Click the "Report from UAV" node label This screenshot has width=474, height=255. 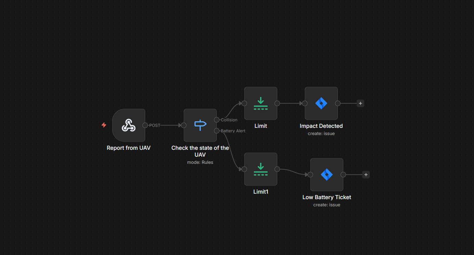129,148
